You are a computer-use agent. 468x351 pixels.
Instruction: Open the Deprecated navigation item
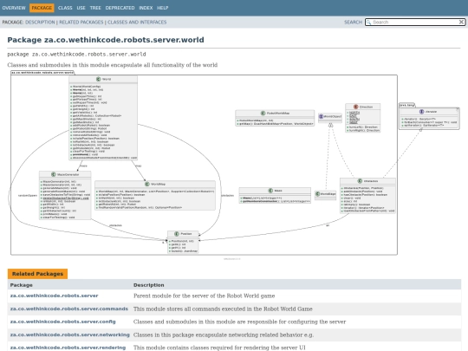(x=120, y=8)
